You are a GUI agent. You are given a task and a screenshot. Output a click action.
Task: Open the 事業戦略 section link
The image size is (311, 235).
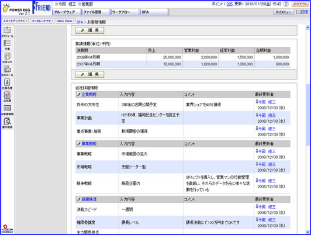click(89, 144)
